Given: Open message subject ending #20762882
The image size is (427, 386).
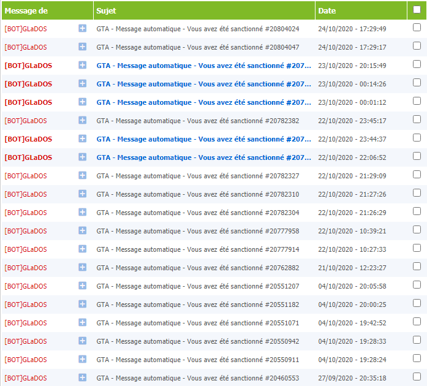Looking at the screenshot, I should pyautogui.click(x=198, y=268).
